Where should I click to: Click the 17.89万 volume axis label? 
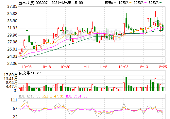(x=10, y=75)
